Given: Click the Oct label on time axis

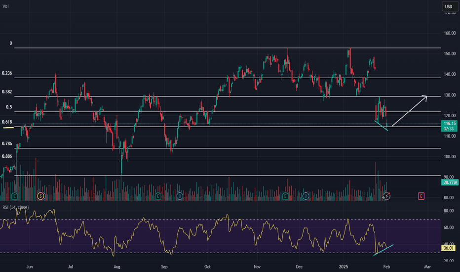Looking at the screenshot, I should (x=207, y=267).
